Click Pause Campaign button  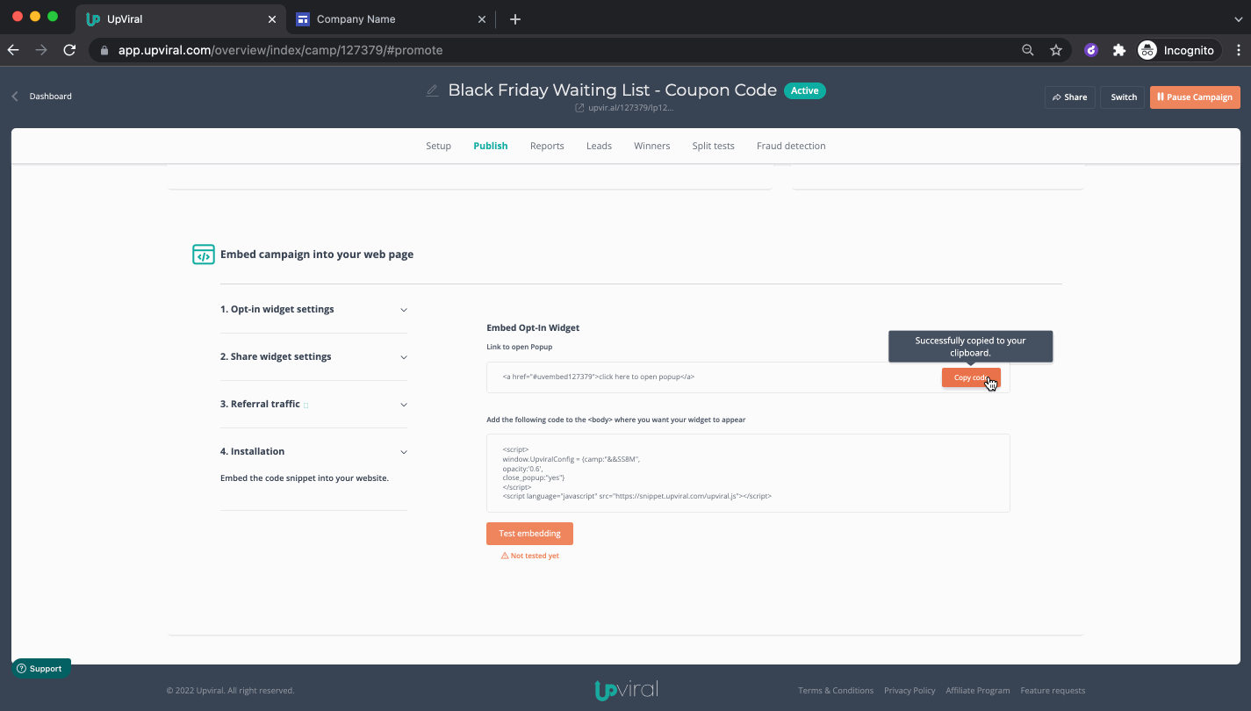1195,97
